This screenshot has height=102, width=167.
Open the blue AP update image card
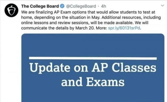pos(93,68)
